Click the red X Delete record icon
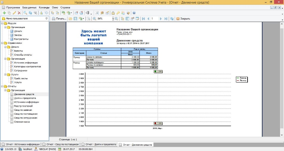Image resolution: width=284 pixels, height=151 pixels. [19, 13]
